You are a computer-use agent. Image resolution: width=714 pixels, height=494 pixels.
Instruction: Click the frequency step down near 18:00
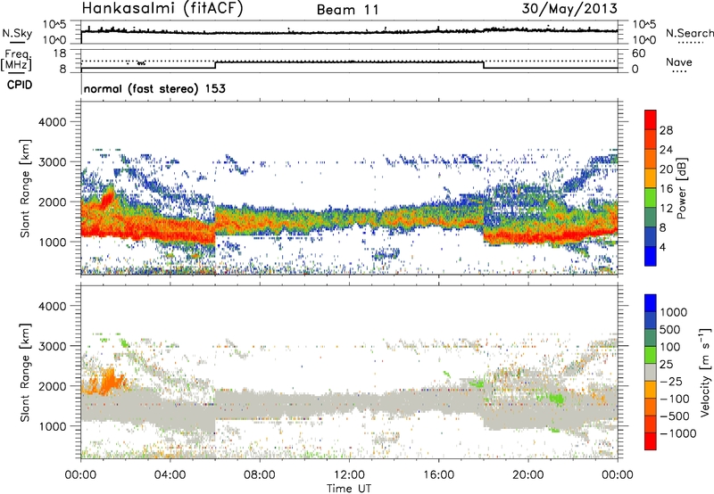click(x=483, y=65)
